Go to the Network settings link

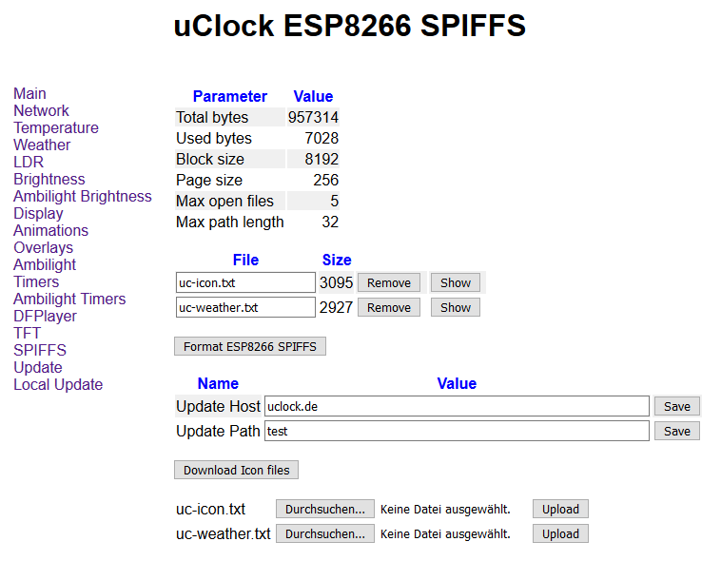(42, 111)
